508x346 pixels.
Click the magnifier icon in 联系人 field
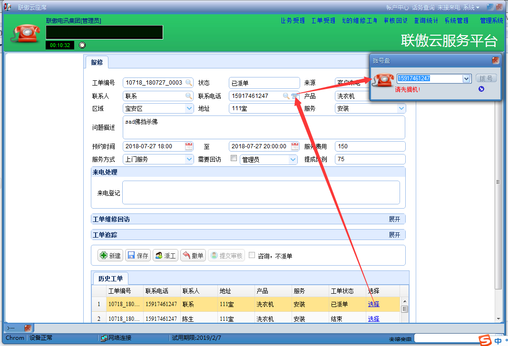(x=189, y=96)
